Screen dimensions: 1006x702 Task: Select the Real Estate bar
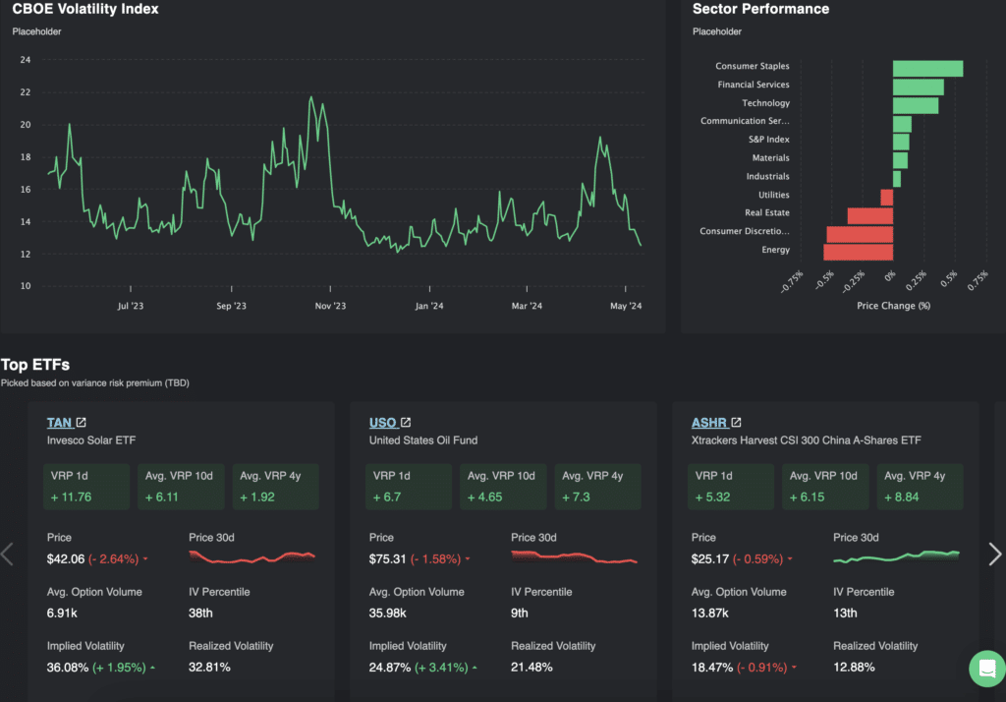[870, 215]
